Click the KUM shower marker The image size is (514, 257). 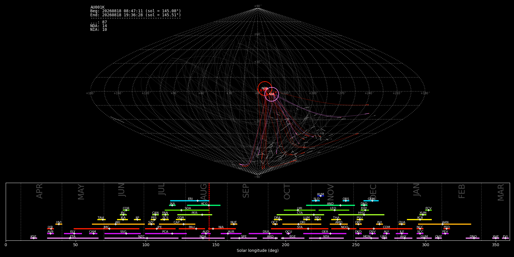point(321,196)
